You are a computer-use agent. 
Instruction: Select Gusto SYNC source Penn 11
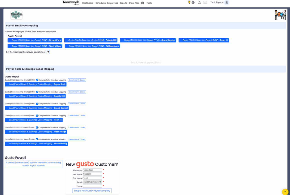[x=204, y=40]
